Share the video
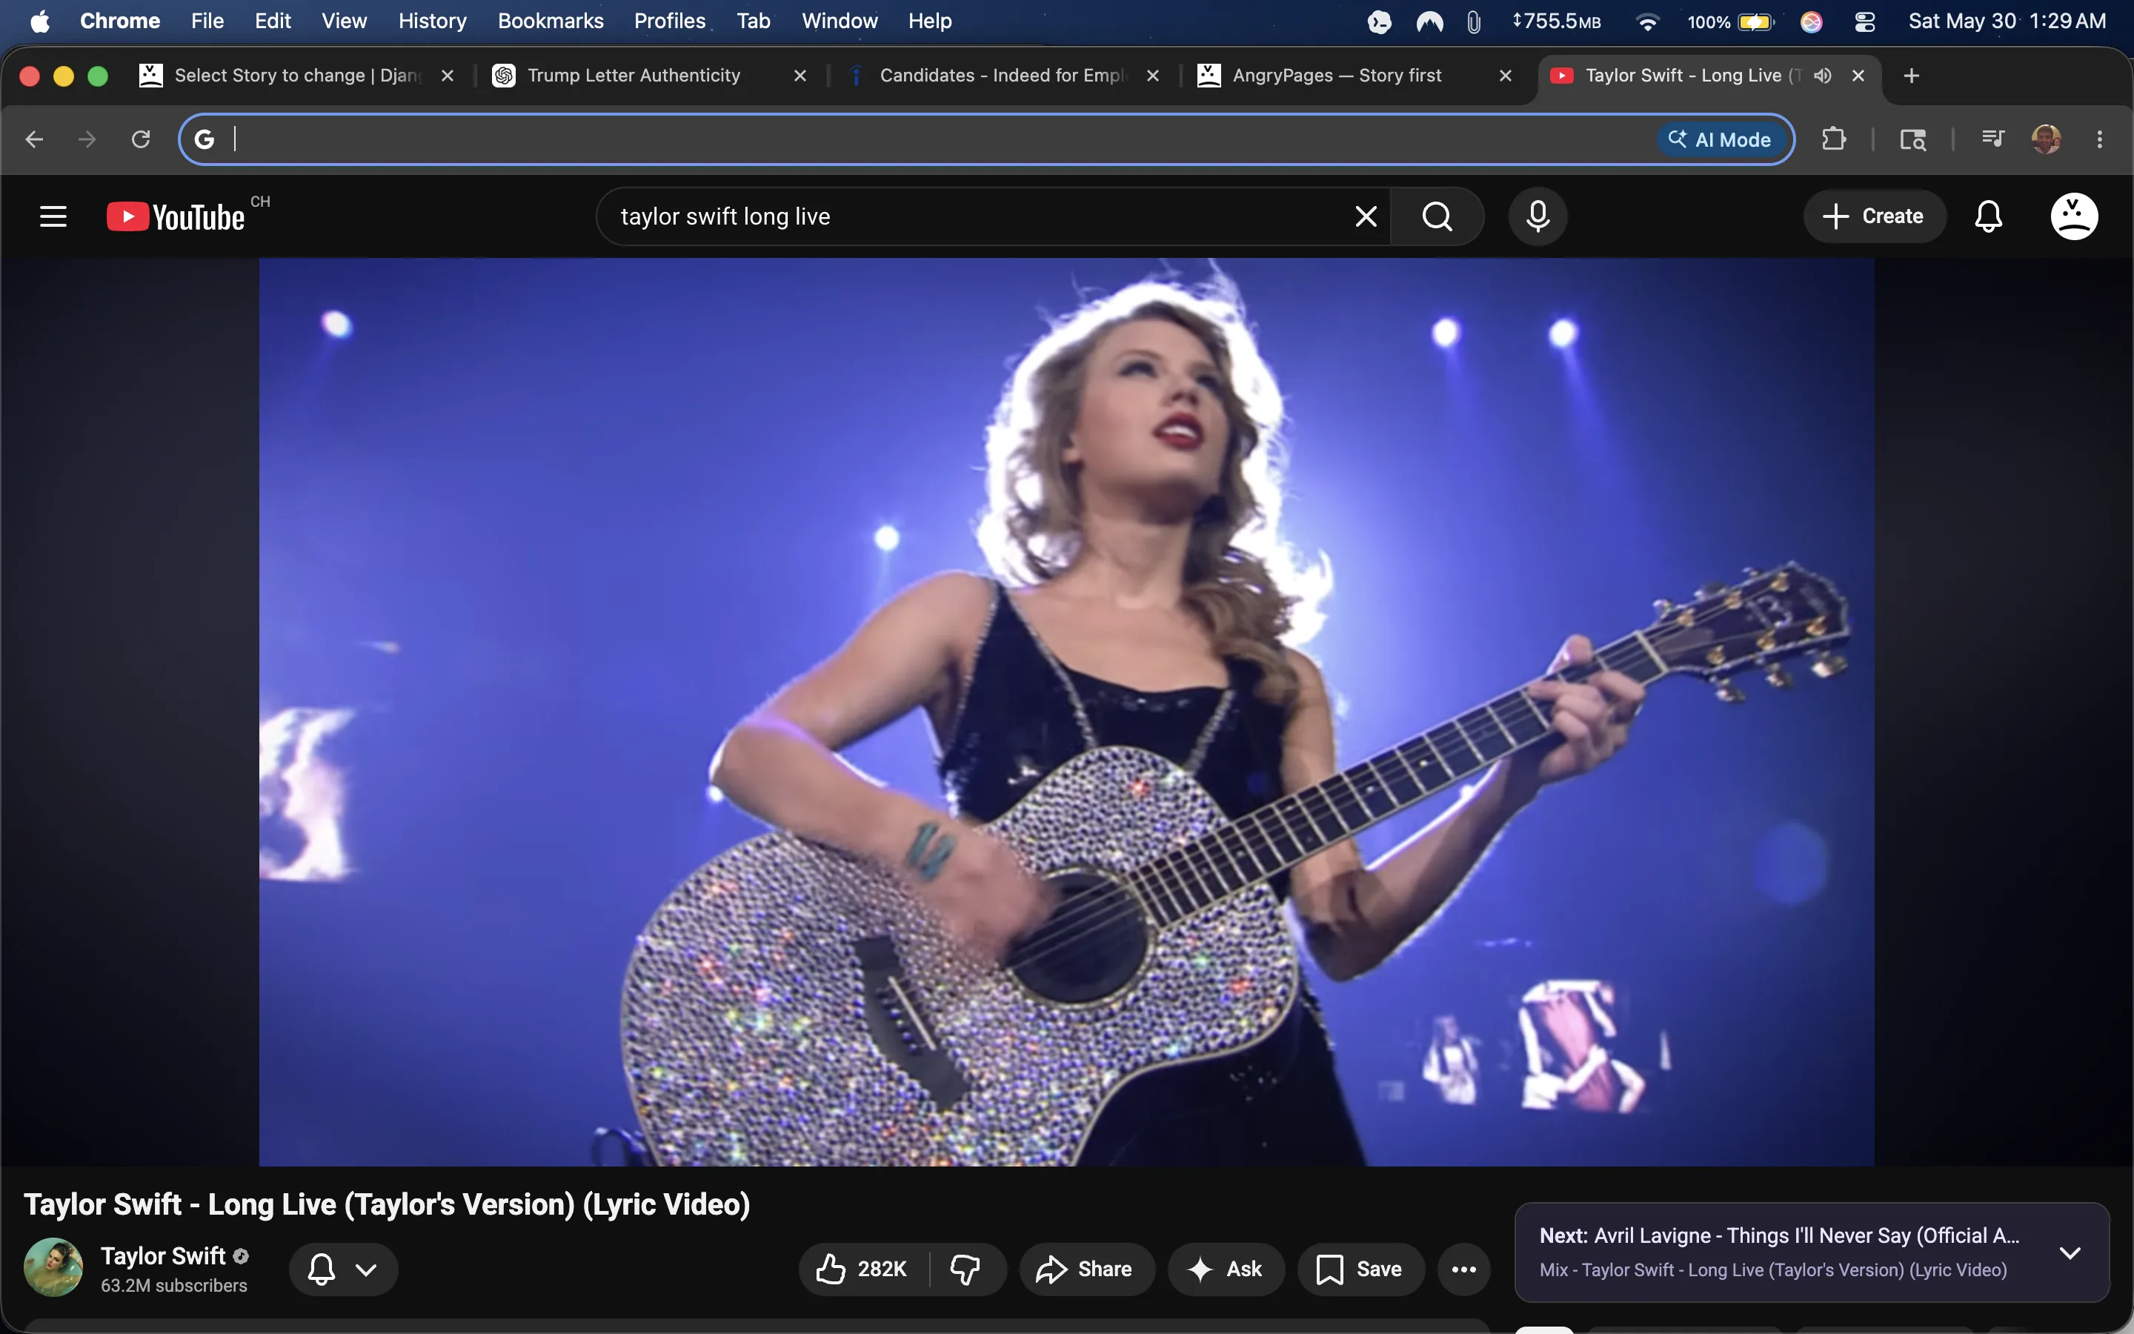The height and width of the screenshot is (1334, 2134). click(1086, 1270)
